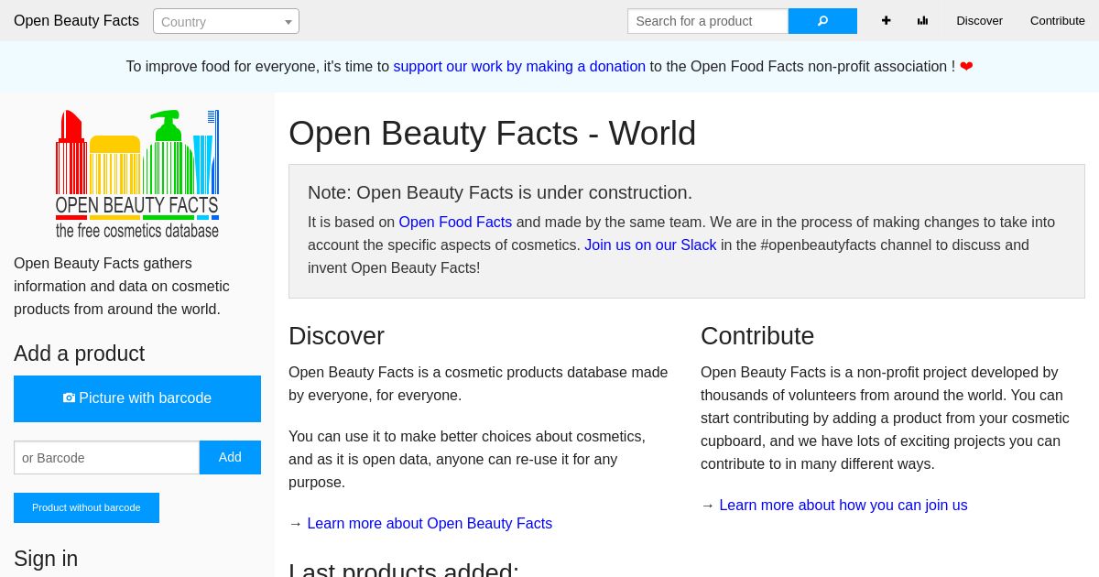Click the Picture with barcode button

click(x=137, y=398)
